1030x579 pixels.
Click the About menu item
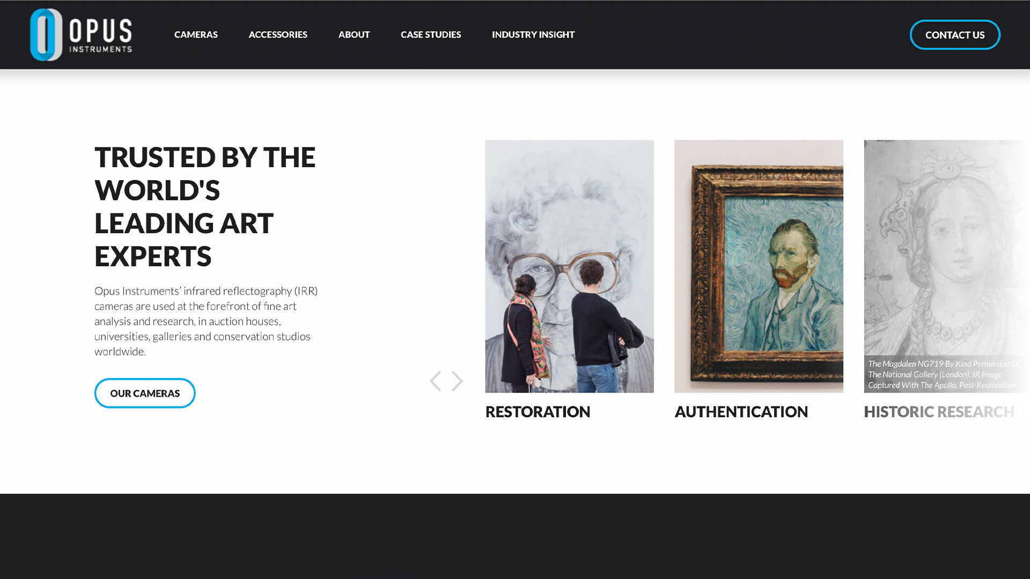355,35
